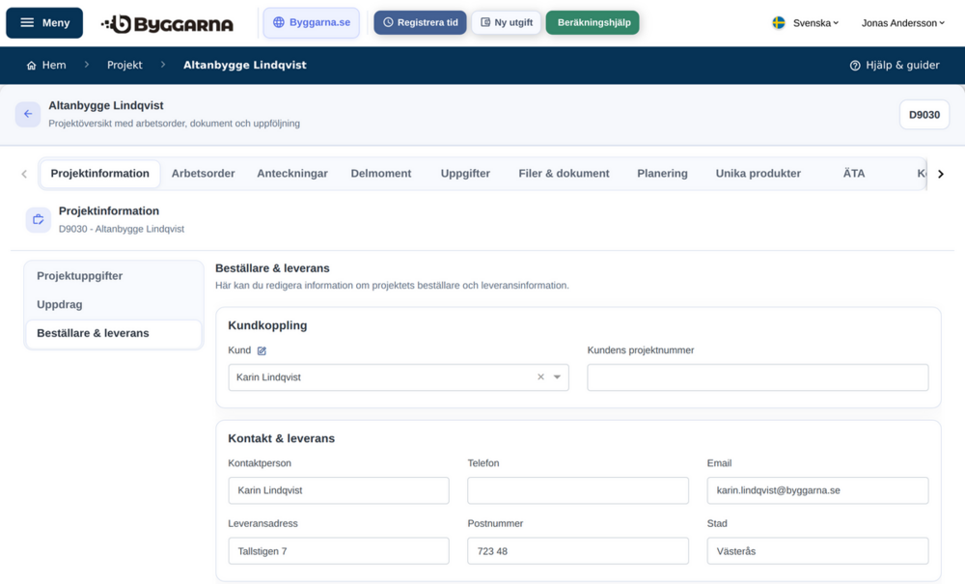Switch to the ÄTA tab

(854, 174)
